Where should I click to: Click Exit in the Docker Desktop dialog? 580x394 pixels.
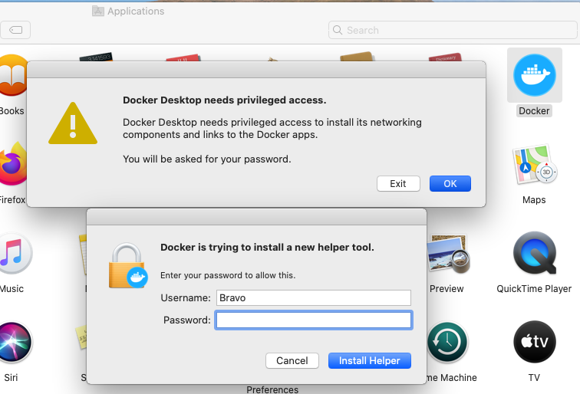398,184
